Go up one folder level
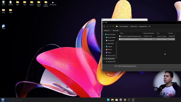This screenshot has width=181, height=102. [x=113, y=26]
